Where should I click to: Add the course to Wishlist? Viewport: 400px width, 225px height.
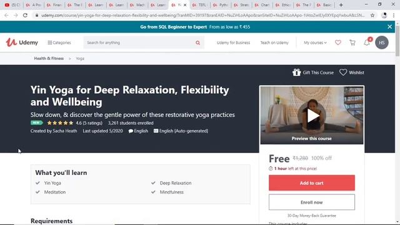(352, 72)
